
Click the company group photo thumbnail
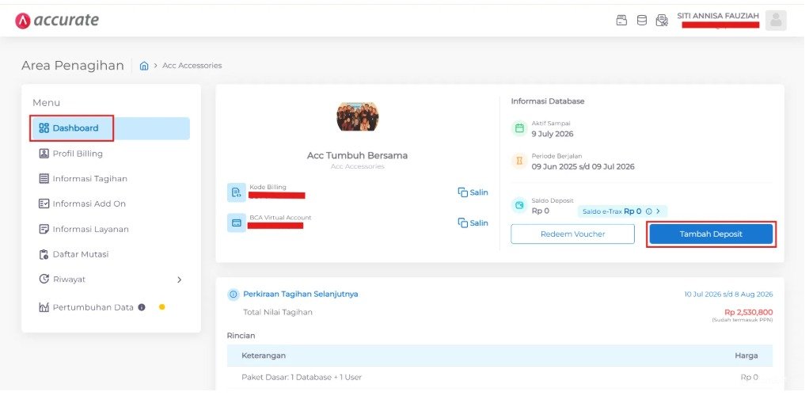pyautogui.click(x=357, y=116)
